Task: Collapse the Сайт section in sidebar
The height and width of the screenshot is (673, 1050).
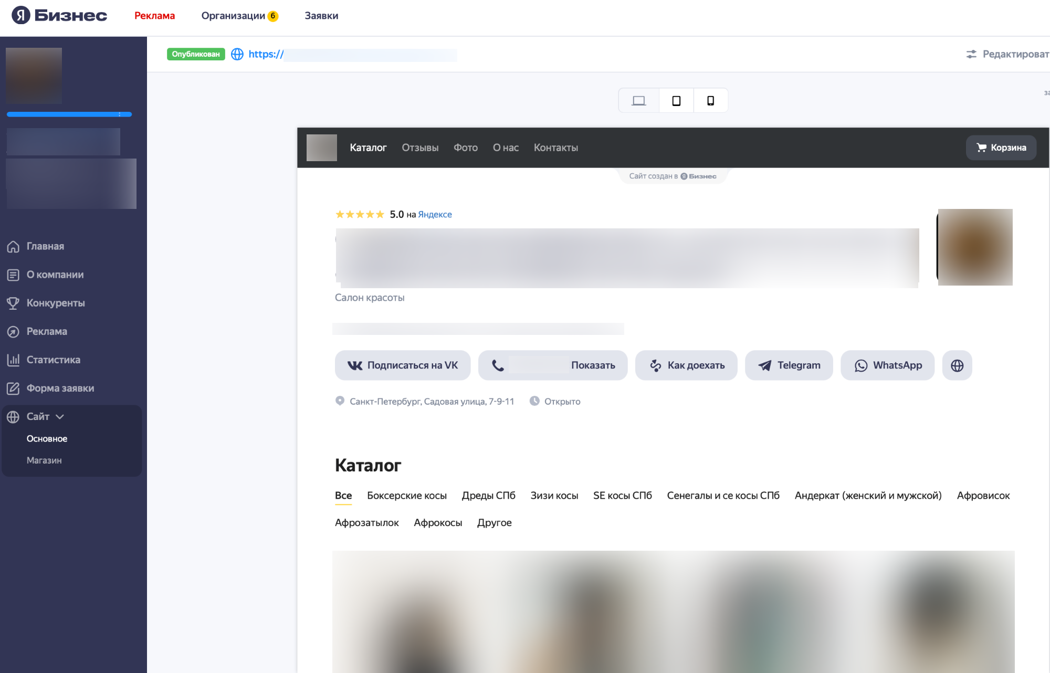Action: click(59, 416)
